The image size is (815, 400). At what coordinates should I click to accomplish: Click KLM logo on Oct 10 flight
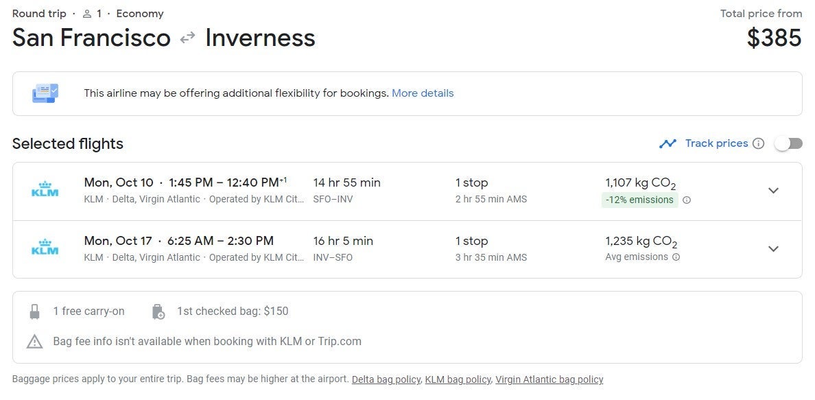click(45, 190)
